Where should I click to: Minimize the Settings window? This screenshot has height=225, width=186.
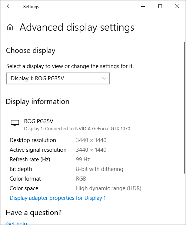click(x=143, y=6)
